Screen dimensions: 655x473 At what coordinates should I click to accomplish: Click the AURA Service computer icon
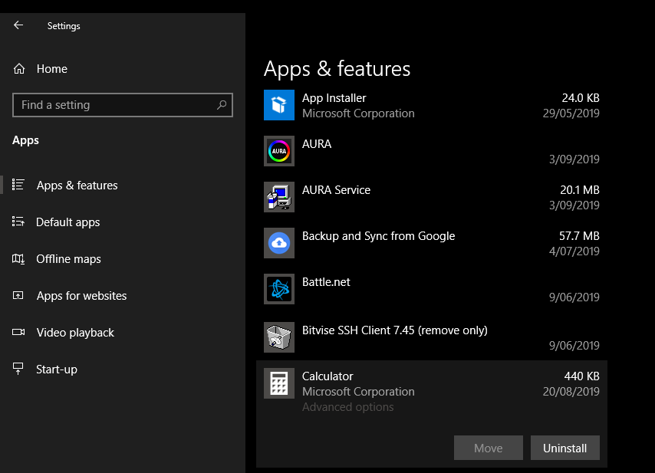point(279,197)
